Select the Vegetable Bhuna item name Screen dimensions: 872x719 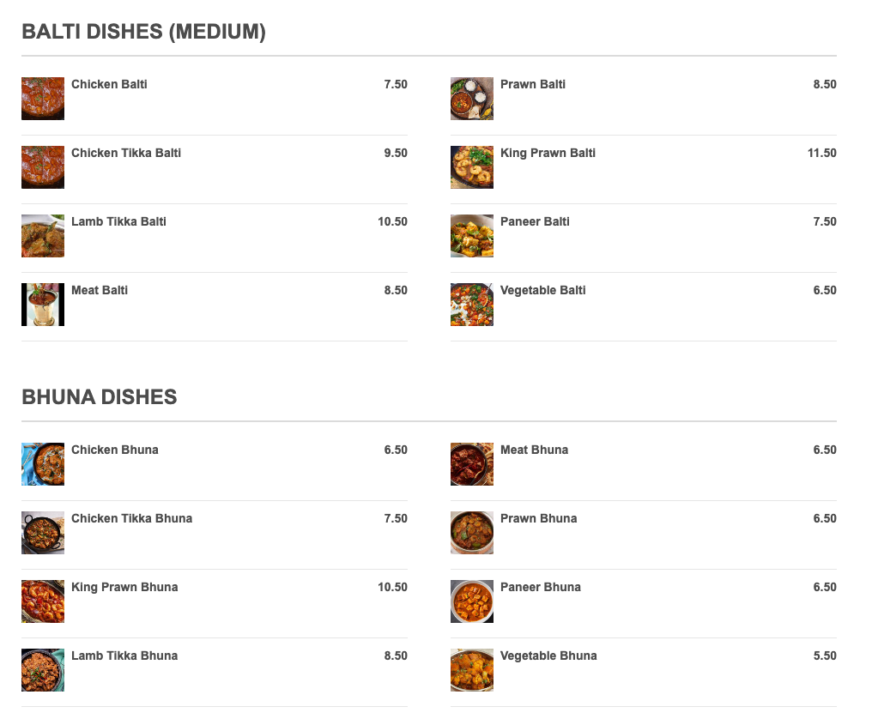pyautogui.click(x=548, y=656)
